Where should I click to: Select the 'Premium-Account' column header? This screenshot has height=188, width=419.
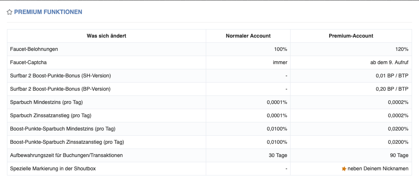351,36
